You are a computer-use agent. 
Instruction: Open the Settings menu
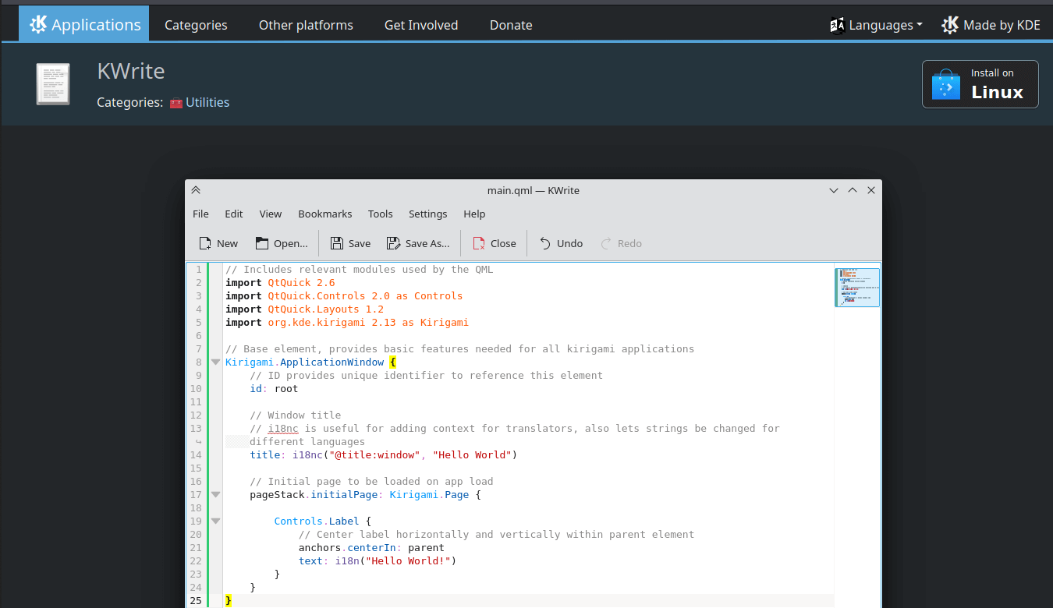428,214
